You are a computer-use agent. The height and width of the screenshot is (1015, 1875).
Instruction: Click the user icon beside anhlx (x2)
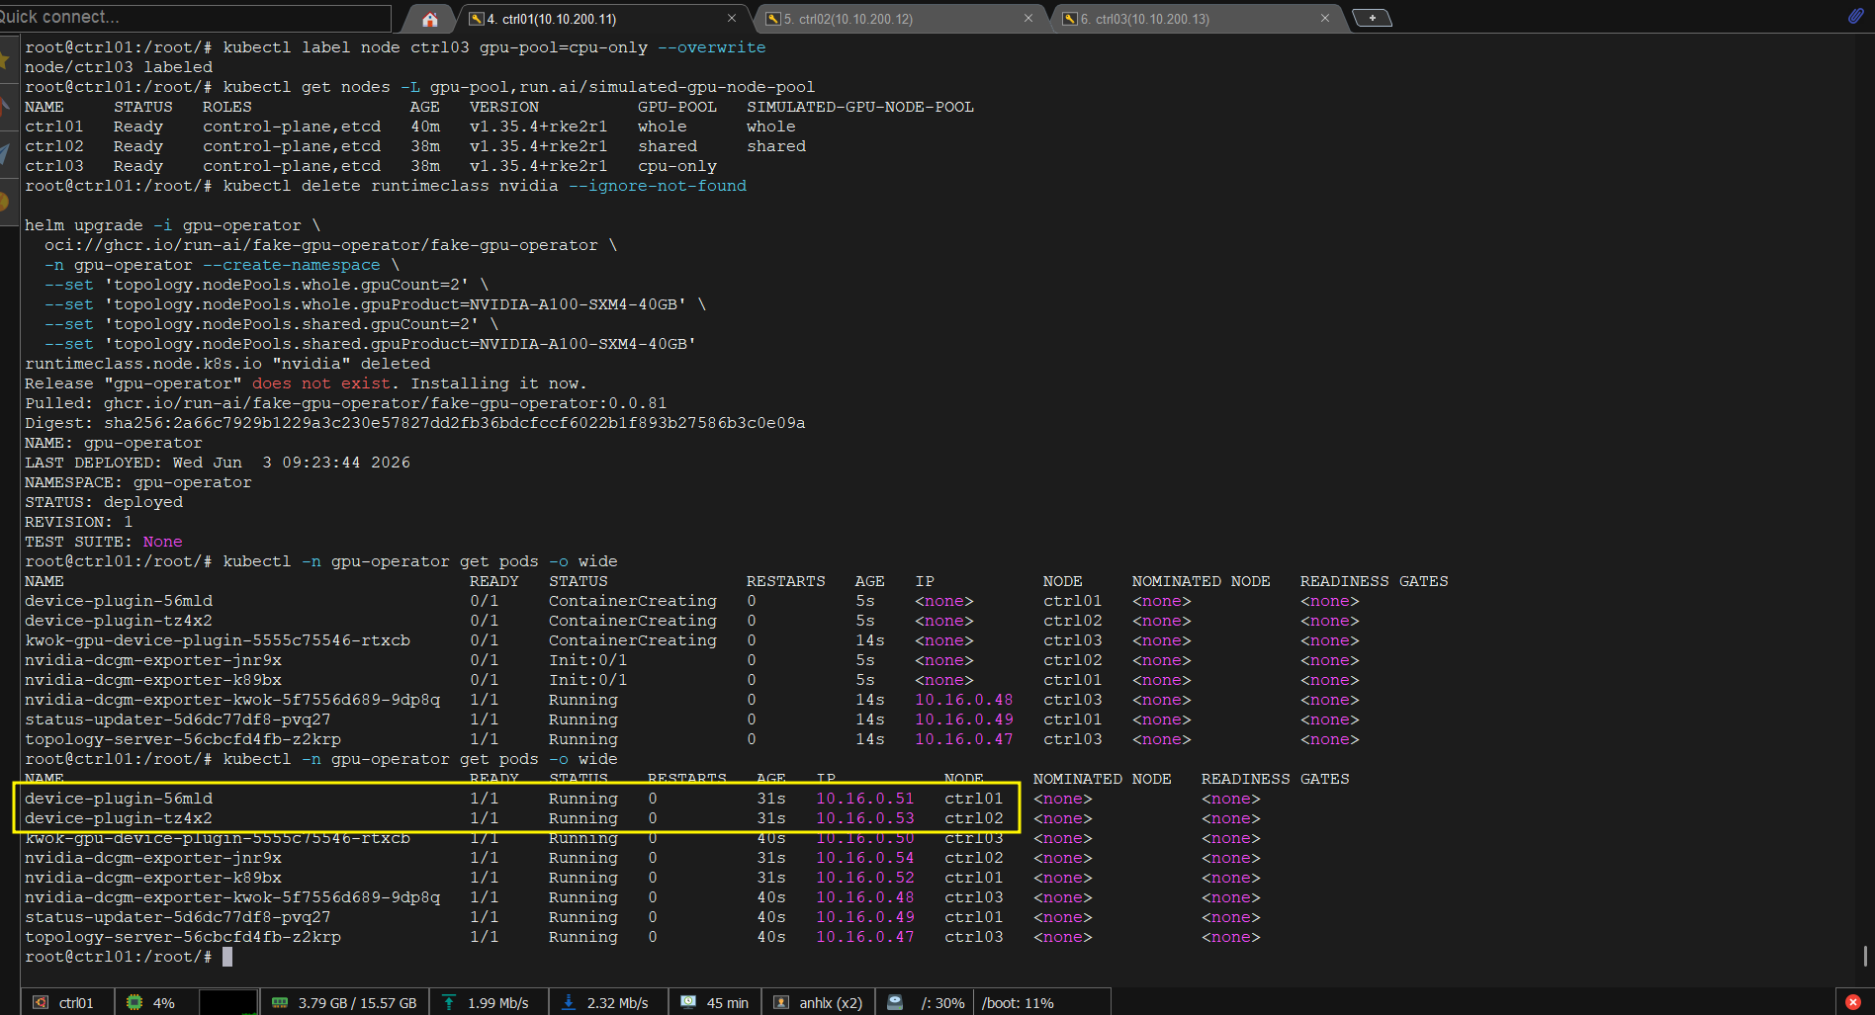[781, 1002]
